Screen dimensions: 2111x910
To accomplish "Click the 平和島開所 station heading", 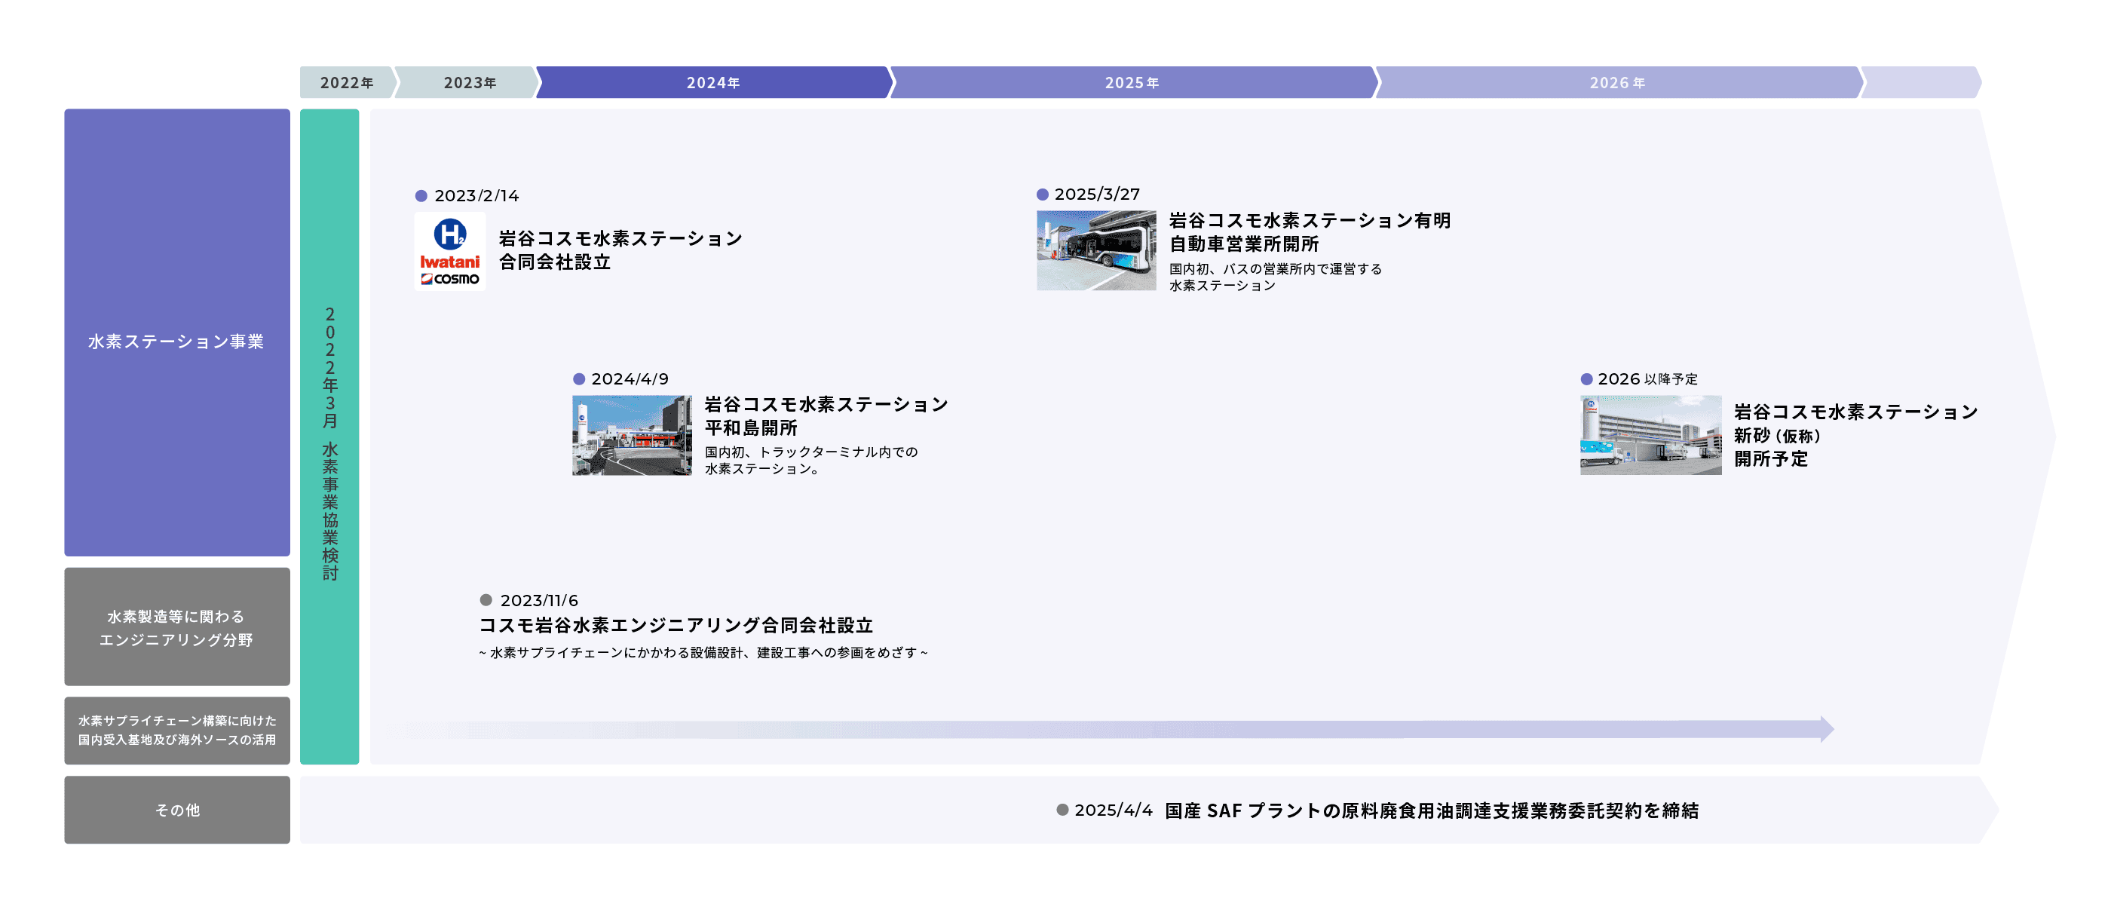I will coord(826,415).
